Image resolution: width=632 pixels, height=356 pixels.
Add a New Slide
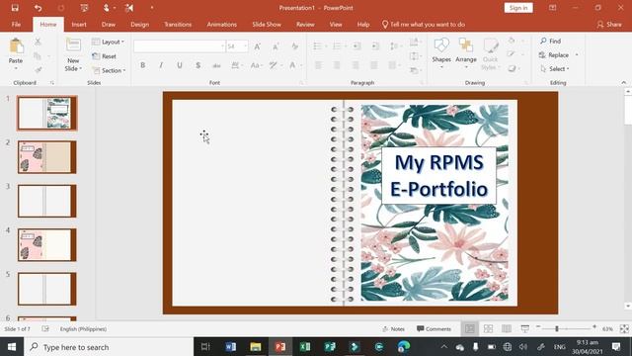click(x=73, y=54)
